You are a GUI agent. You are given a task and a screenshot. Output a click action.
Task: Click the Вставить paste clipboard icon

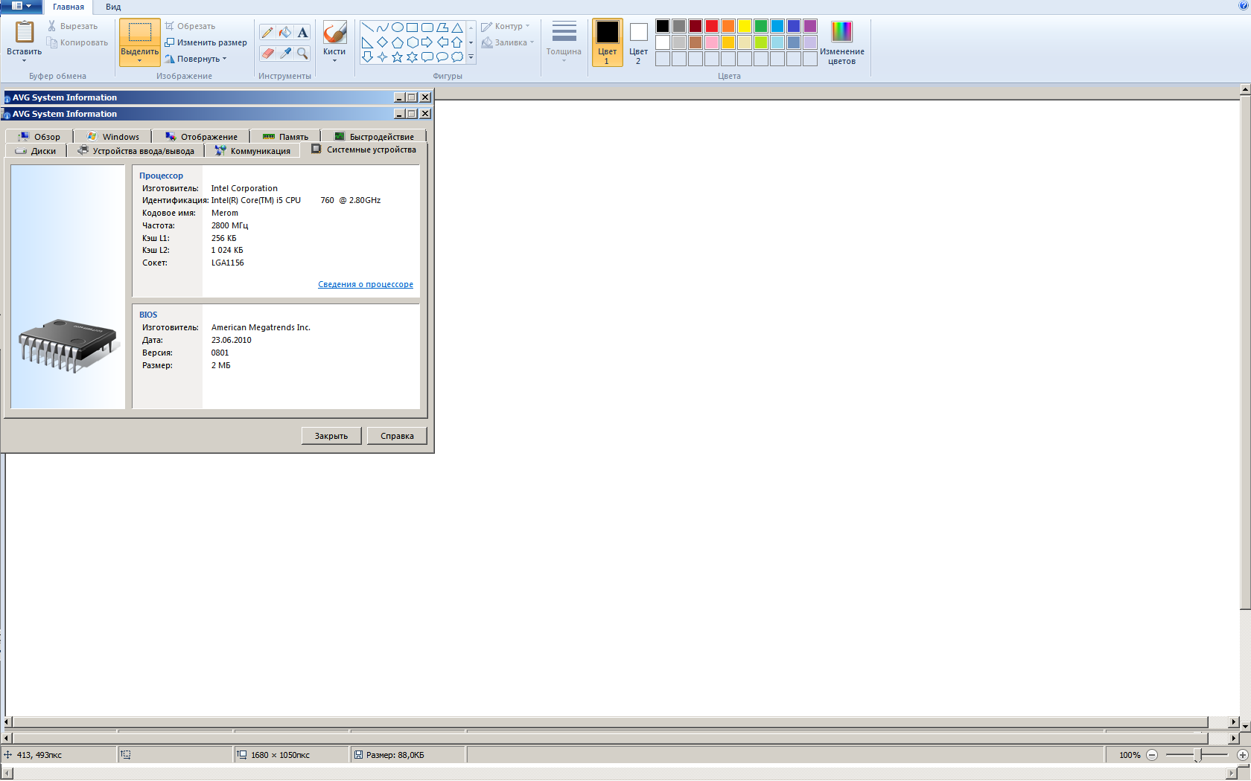pyautogui.click(x=25, y=32)
